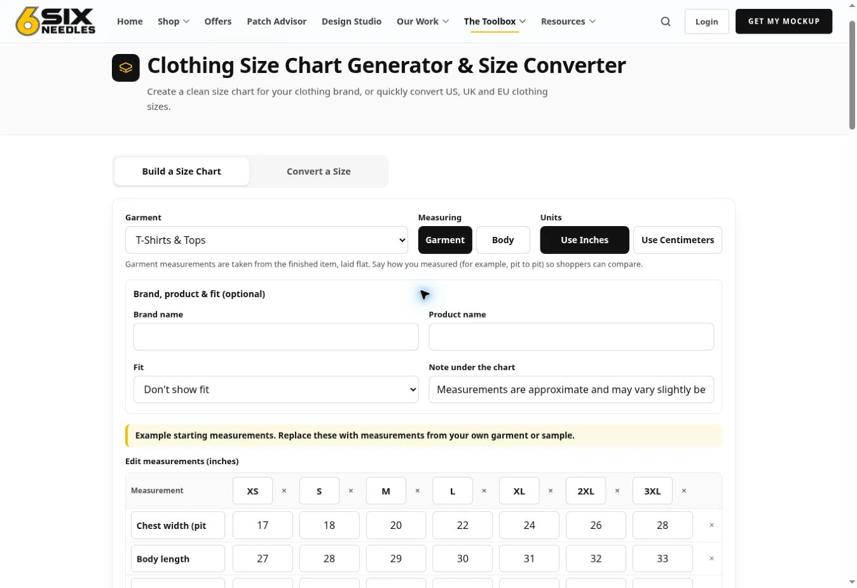Edit Body length value for size XL
Viewport: 857px width, 588px height.
tap(530, 559)
